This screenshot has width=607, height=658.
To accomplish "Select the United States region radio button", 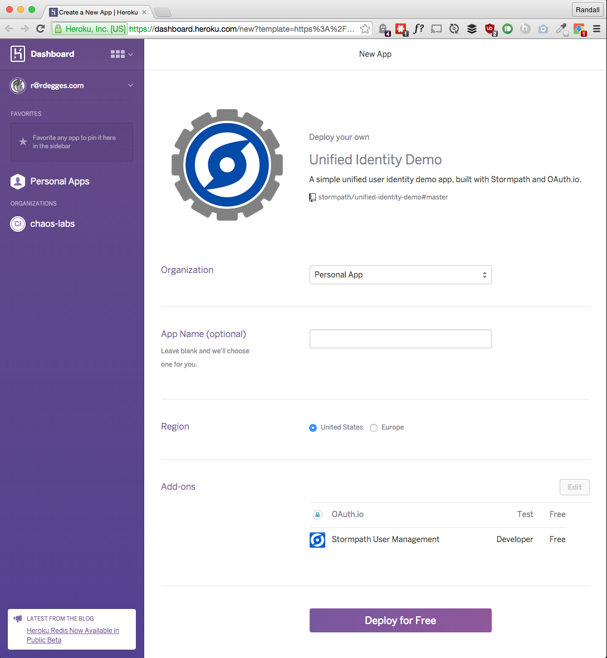I will click(x=313, y=427).
